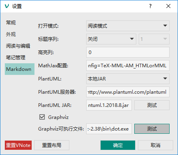Click the question mark help icon
Screen dimensions: 178x155
tap(150, 6)
